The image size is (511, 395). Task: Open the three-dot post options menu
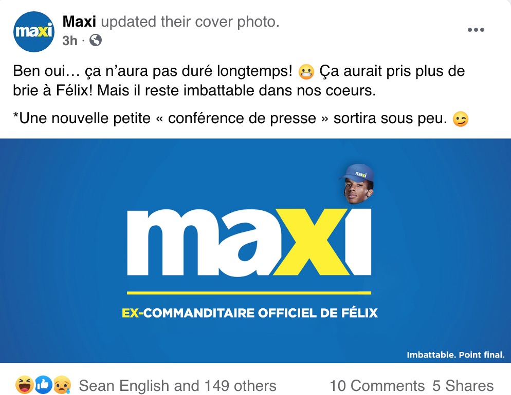click(476, 30)
